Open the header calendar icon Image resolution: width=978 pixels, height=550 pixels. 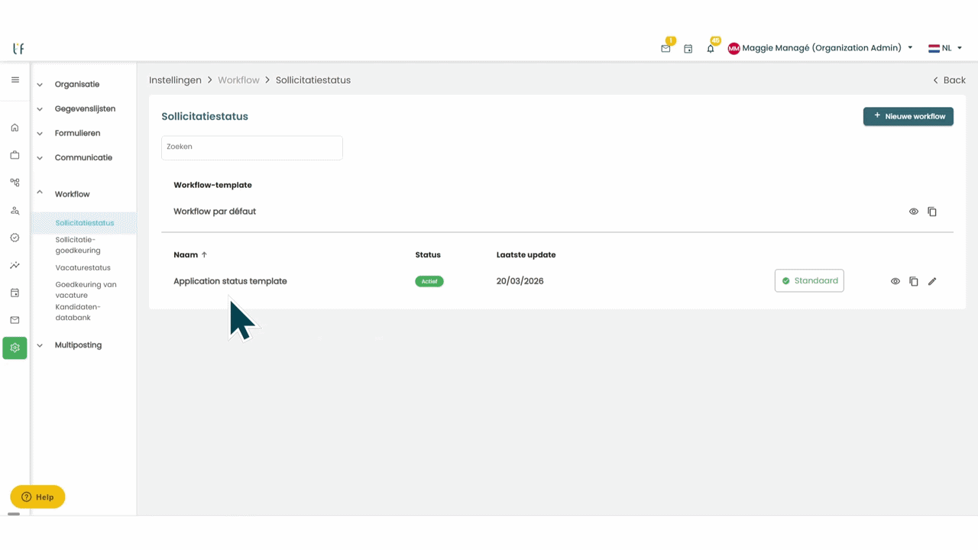688,48
